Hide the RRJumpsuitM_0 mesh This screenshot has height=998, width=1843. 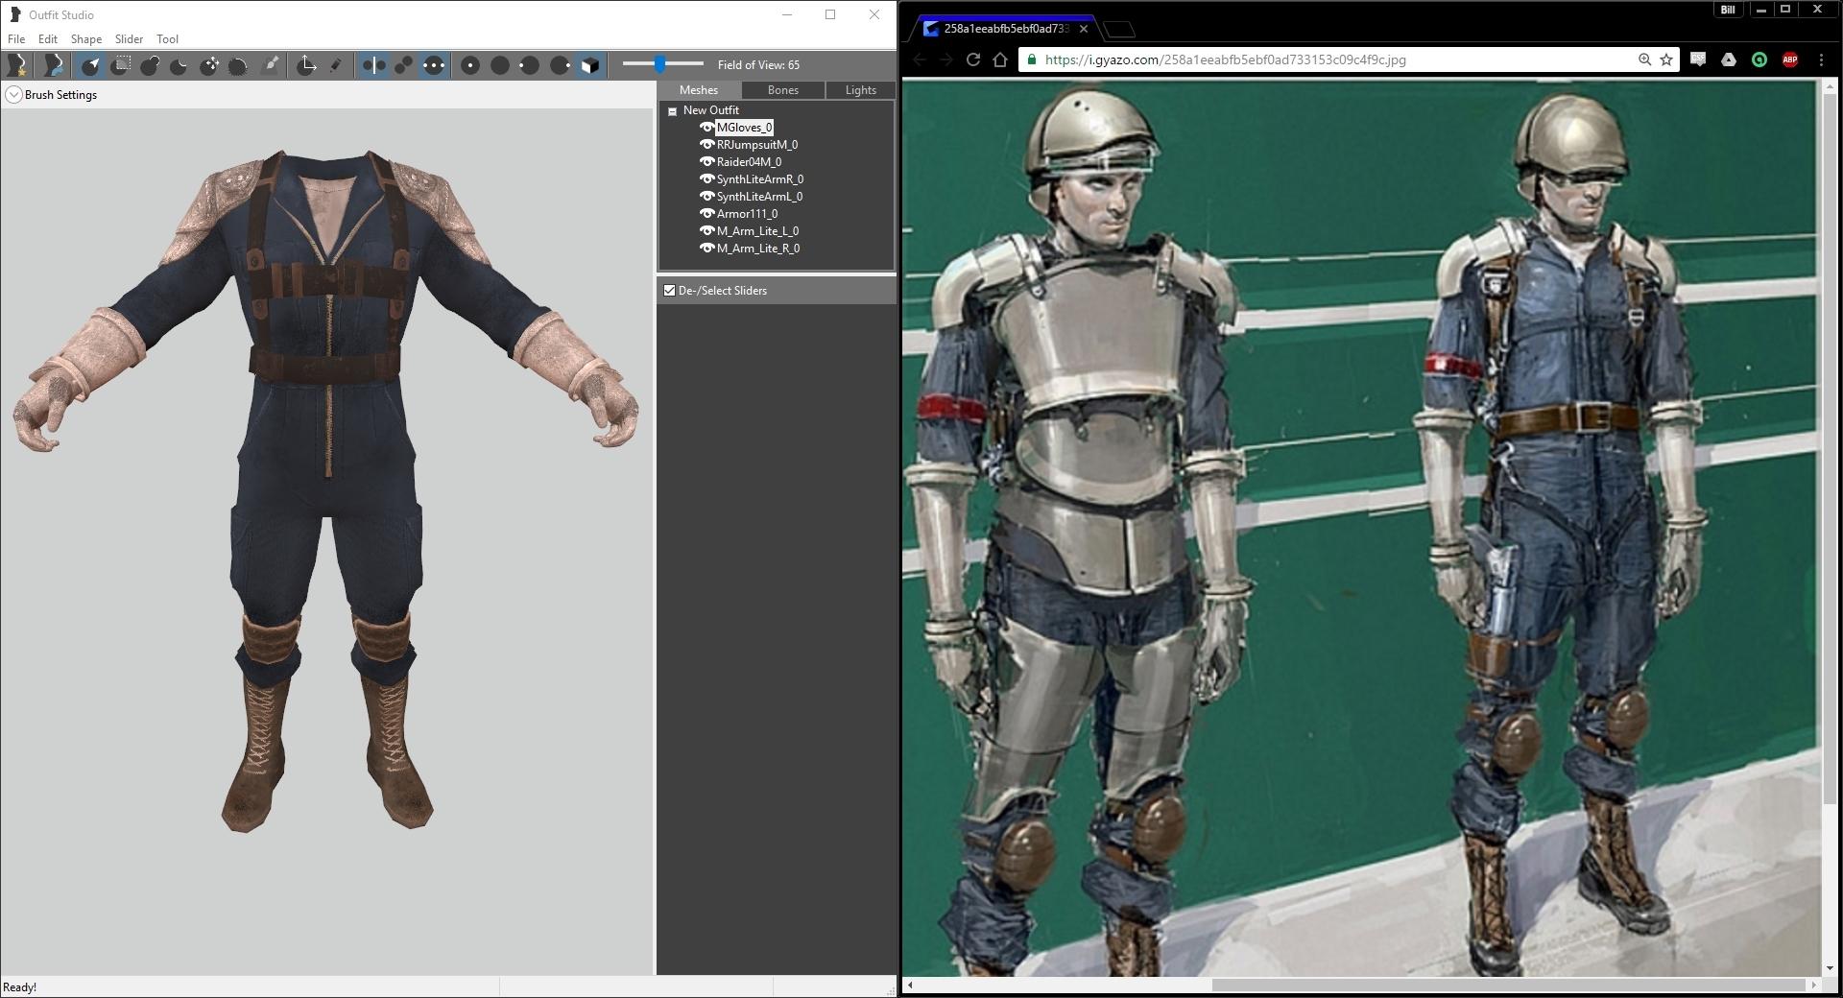(706, 145)
